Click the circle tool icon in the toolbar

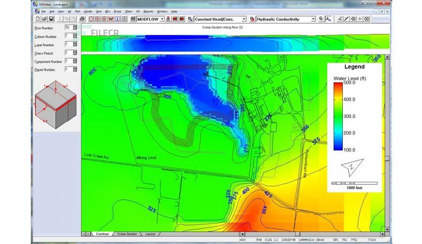[x=353, y=19]
